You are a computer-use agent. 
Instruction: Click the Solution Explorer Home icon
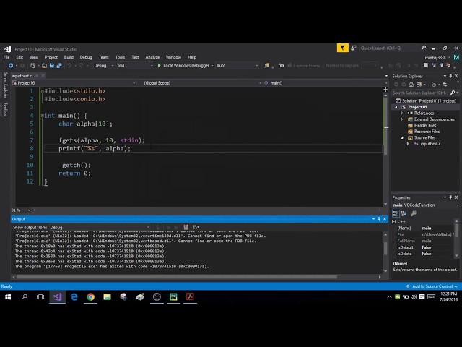tap(411, 85)
